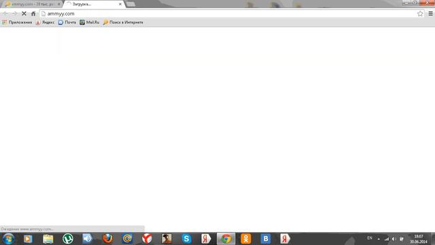The height and width of the screenshot is (245, 435).
Task: Open the browser home page
Action: click(33, 14)
